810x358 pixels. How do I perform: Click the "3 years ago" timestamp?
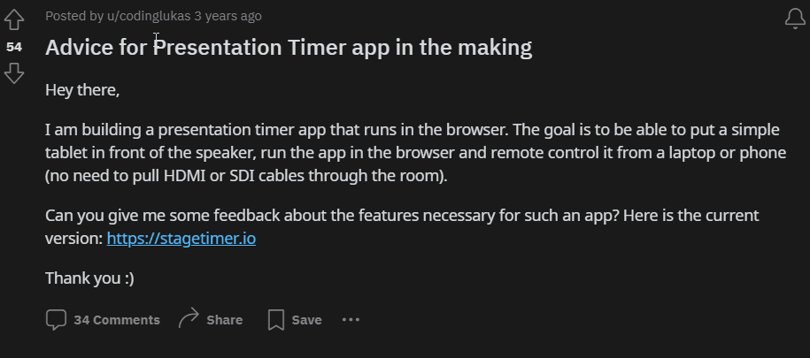click(x=228, y=16)
